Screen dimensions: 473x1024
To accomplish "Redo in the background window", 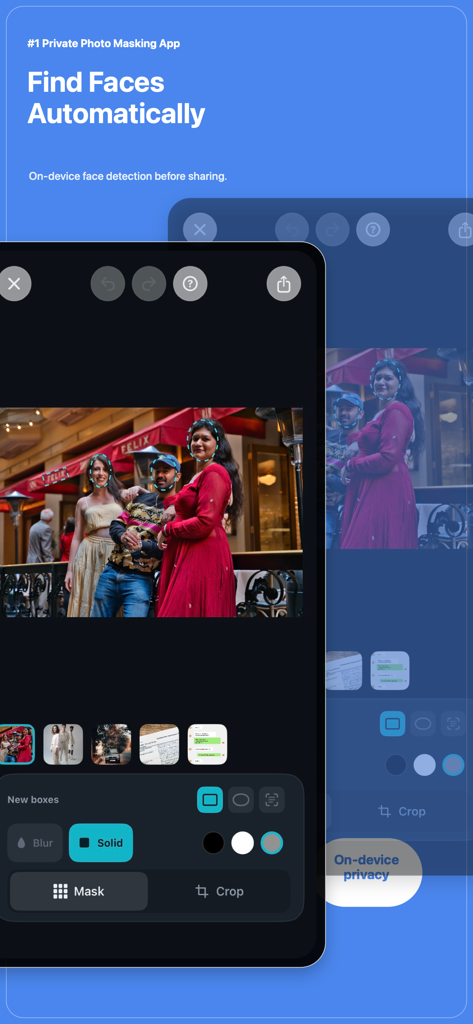I will tap(332, 229).
